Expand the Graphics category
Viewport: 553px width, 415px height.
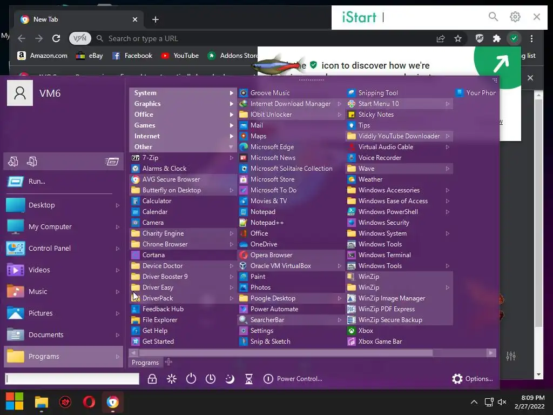pyautogui.click(x=183, y=104)
